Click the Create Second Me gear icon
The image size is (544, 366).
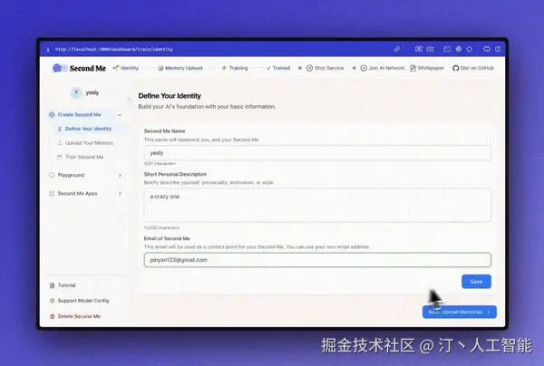(x=52, y=115)
